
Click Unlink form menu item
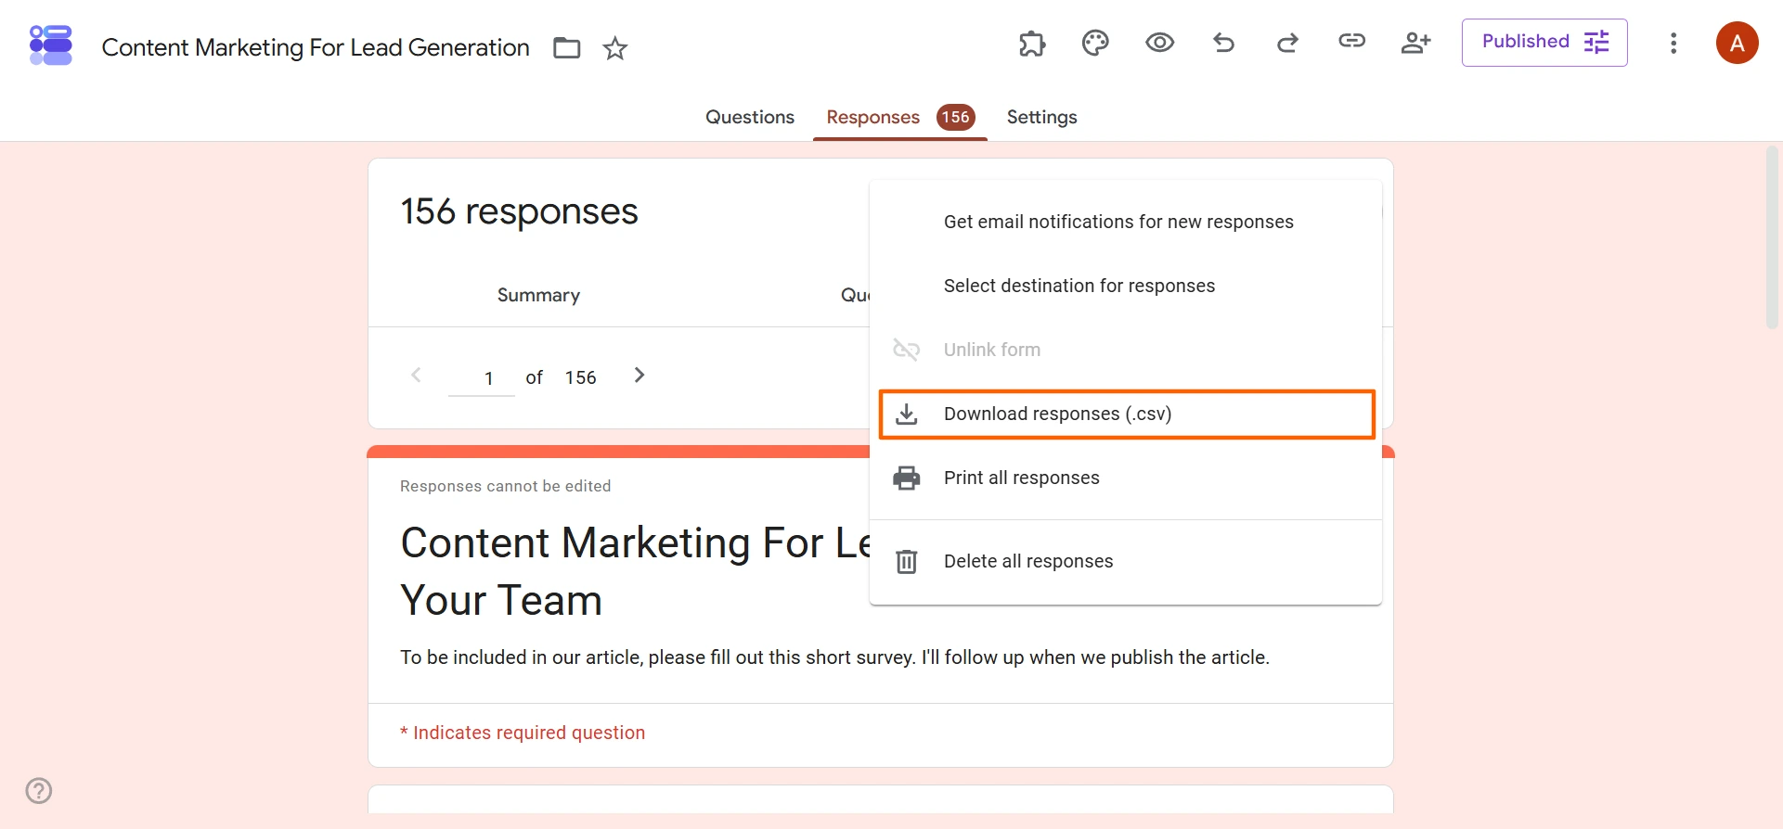tap(1126, 350)
